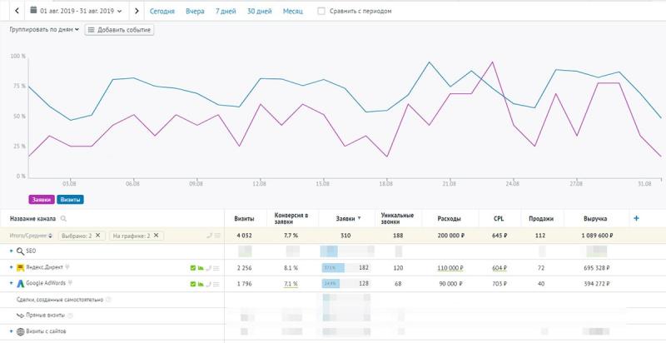Uncheck the Яндекс.Директ row checkbox
Viewport: 666px width, 343px height.
[193, 268]
